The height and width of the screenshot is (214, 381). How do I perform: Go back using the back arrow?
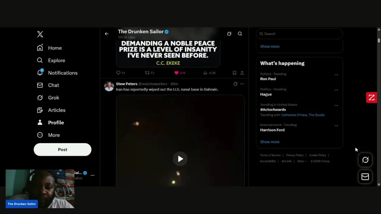(x=107, y=34)
